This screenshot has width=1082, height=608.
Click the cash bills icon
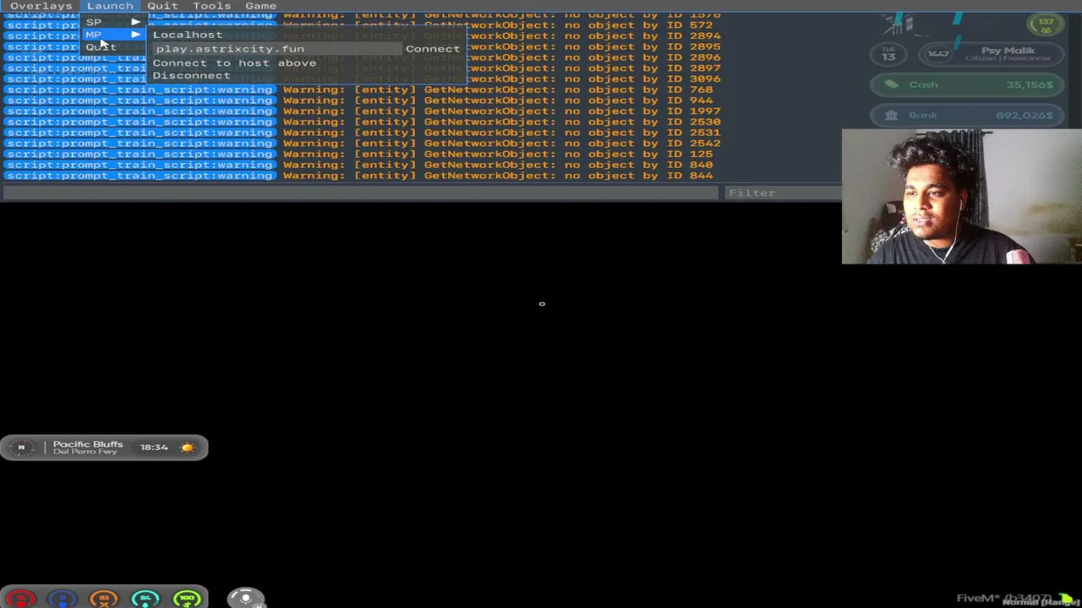tap(891, 84)
